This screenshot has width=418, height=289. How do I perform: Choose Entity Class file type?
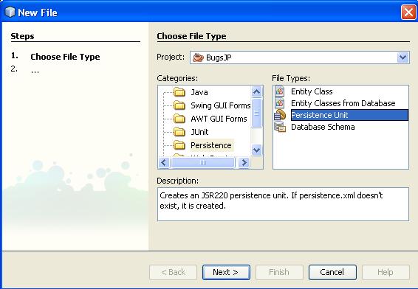(312, 91)
